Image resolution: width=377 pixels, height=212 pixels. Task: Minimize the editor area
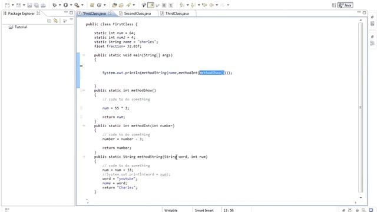click(x=359, y=12)
